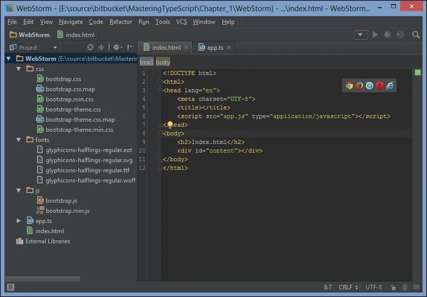The image size is (427, 297).
Task: Open Project panel settings gear
Action: (118, 47)
